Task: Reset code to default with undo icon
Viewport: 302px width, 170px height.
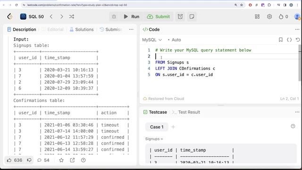Action: pyautogui.click(x=298, y=40)
